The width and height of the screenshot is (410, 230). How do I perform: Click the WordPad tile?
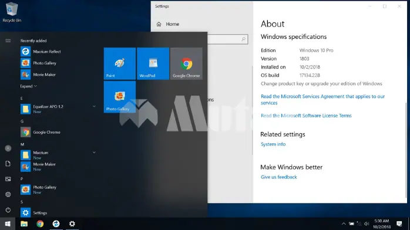(153, 63)
